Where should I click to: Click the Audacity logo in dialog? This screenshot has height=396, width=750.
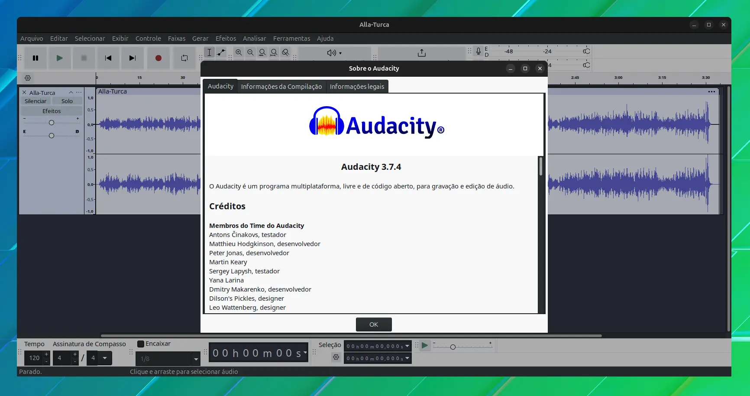pyautogui.click(x=376, y=122)
